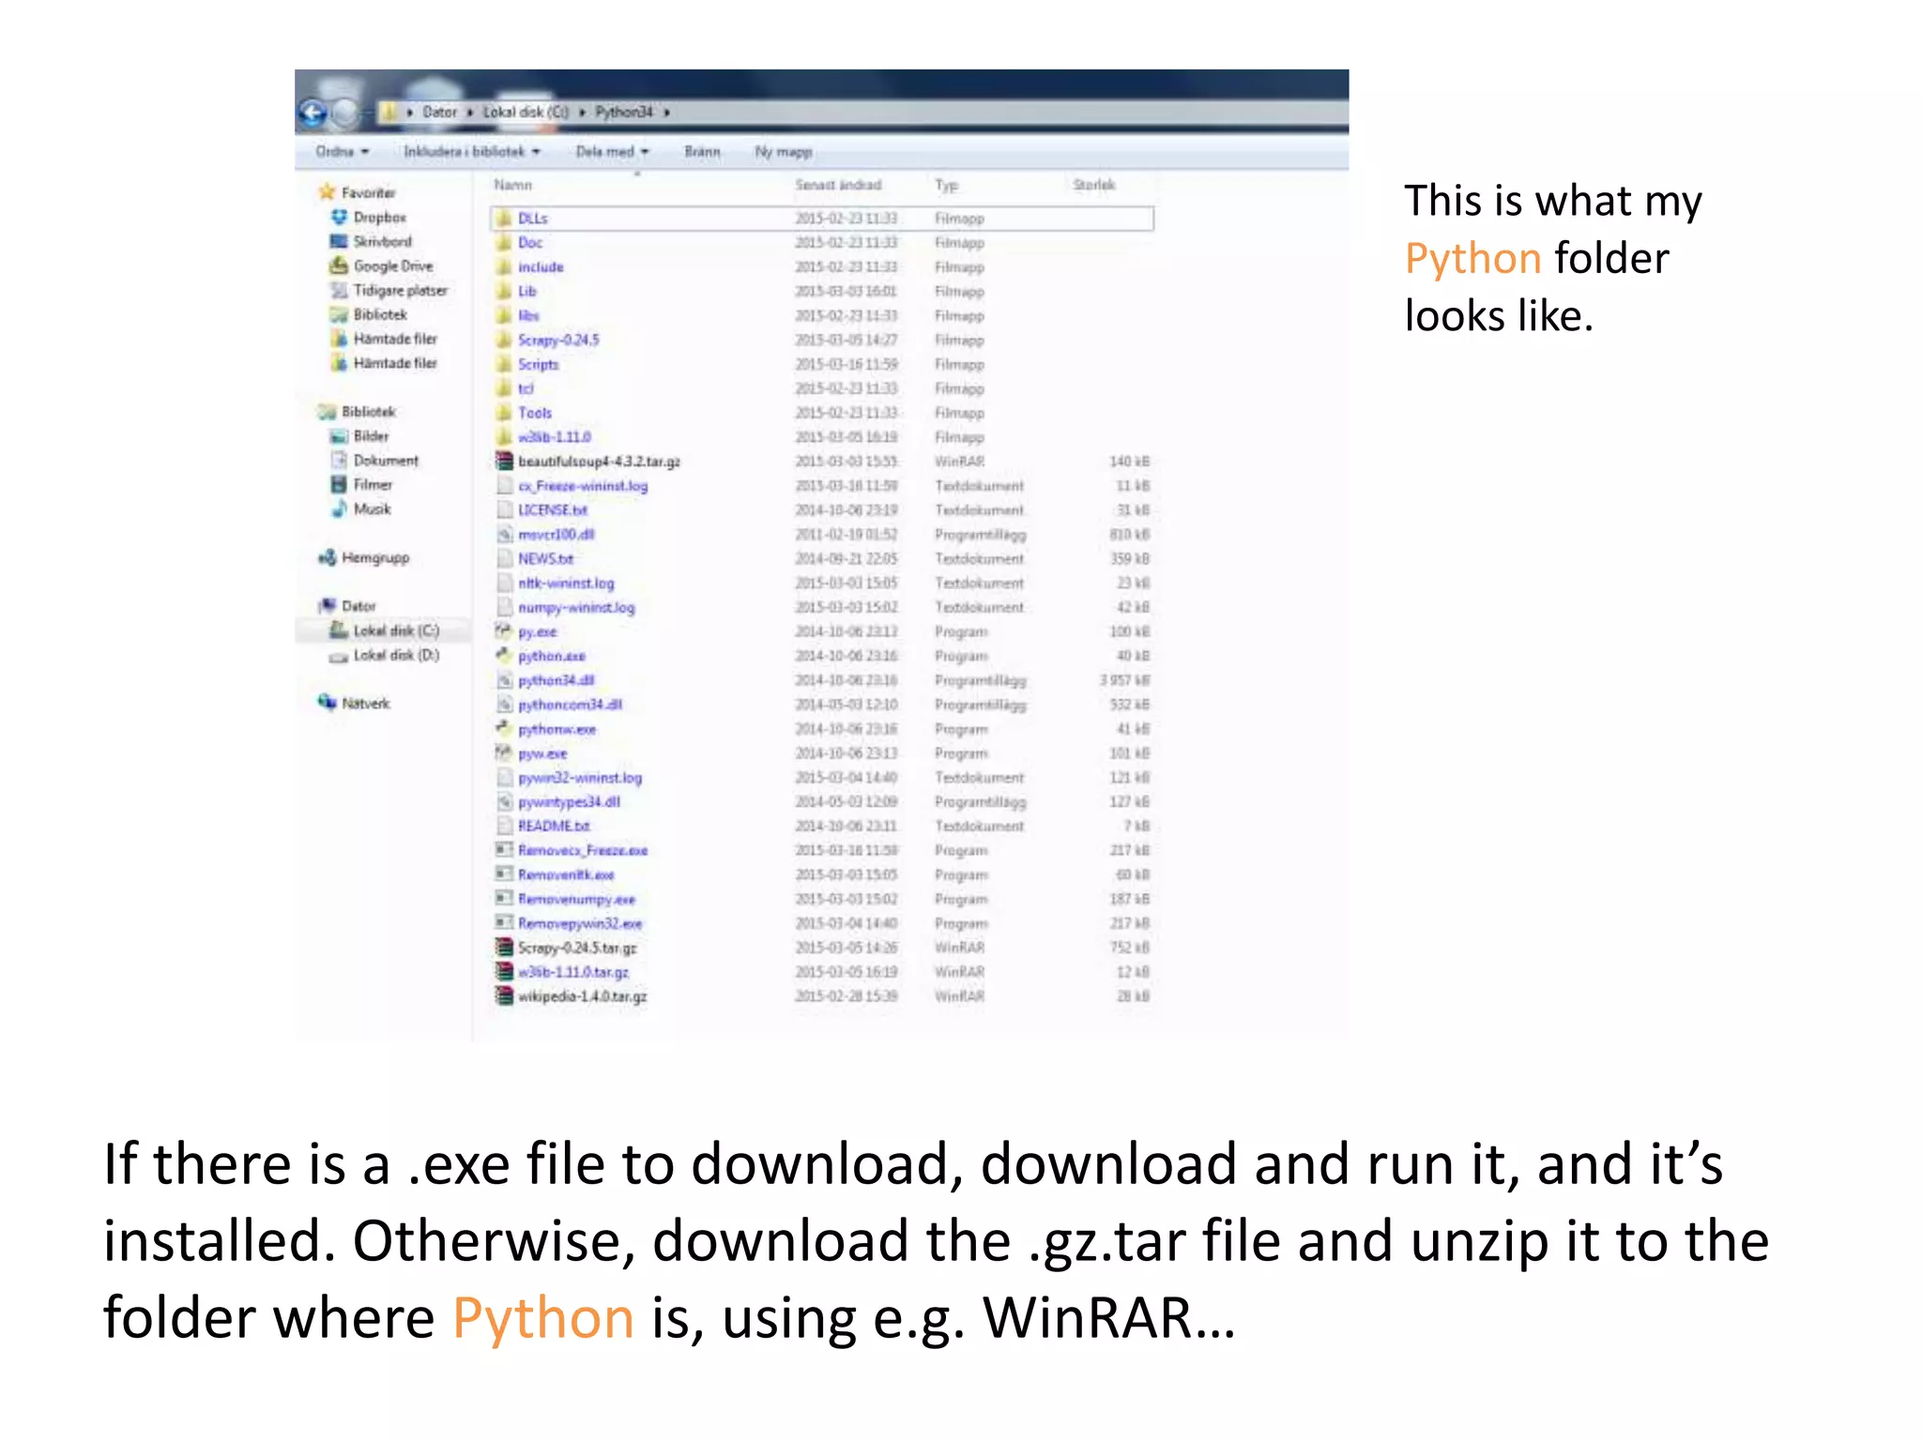Select Lokal disk (D:) in sidebar

(384, 655)
